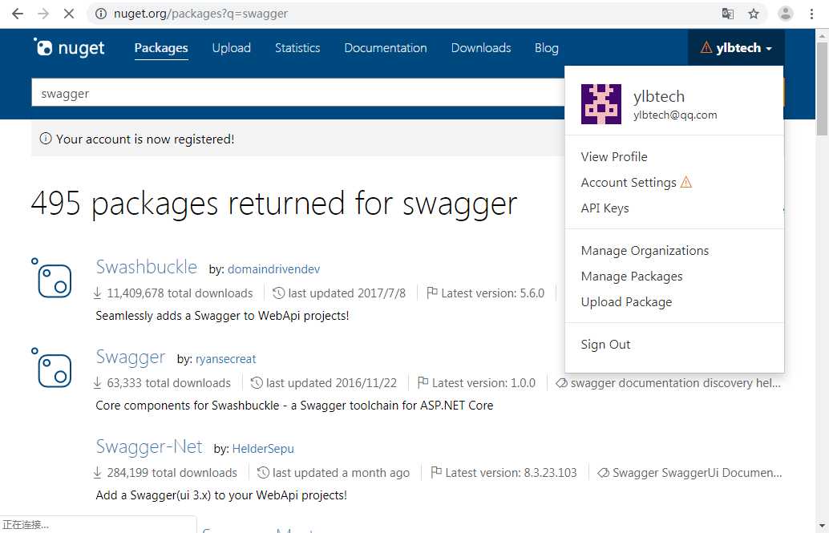Open the Swagger package link
The image size is (829, 533).
(x=131, y=357)
